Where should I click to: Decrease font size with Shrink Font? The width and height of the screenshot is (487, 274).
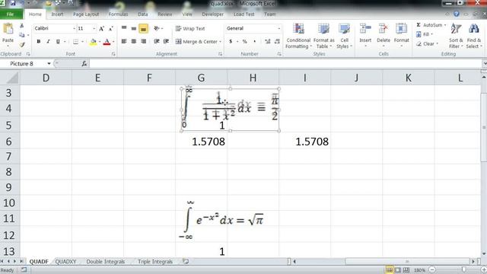pyautogui.click(x=111, y=29)
